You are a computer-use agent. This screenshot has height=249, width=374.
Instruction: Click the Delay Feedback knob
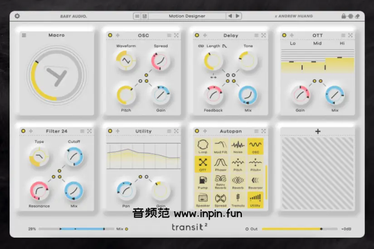pos(213,96)
